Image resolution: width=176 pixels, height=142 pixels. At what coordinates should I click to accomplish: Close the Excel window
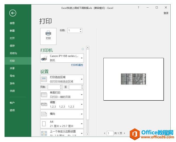click(x=166, y=7)
